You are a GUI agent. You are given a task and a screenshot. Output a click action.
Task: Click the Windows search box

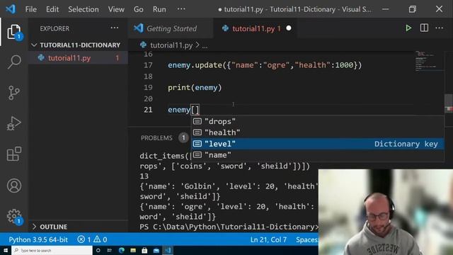(52, 250)
